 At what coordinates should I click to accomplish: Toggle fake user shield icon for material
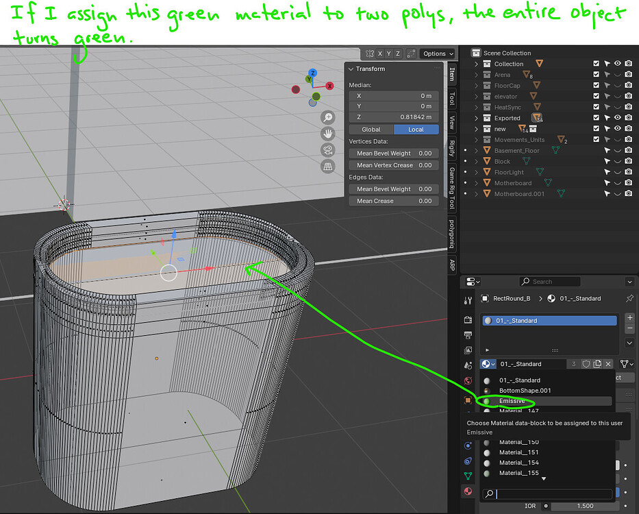click(586, 364)
